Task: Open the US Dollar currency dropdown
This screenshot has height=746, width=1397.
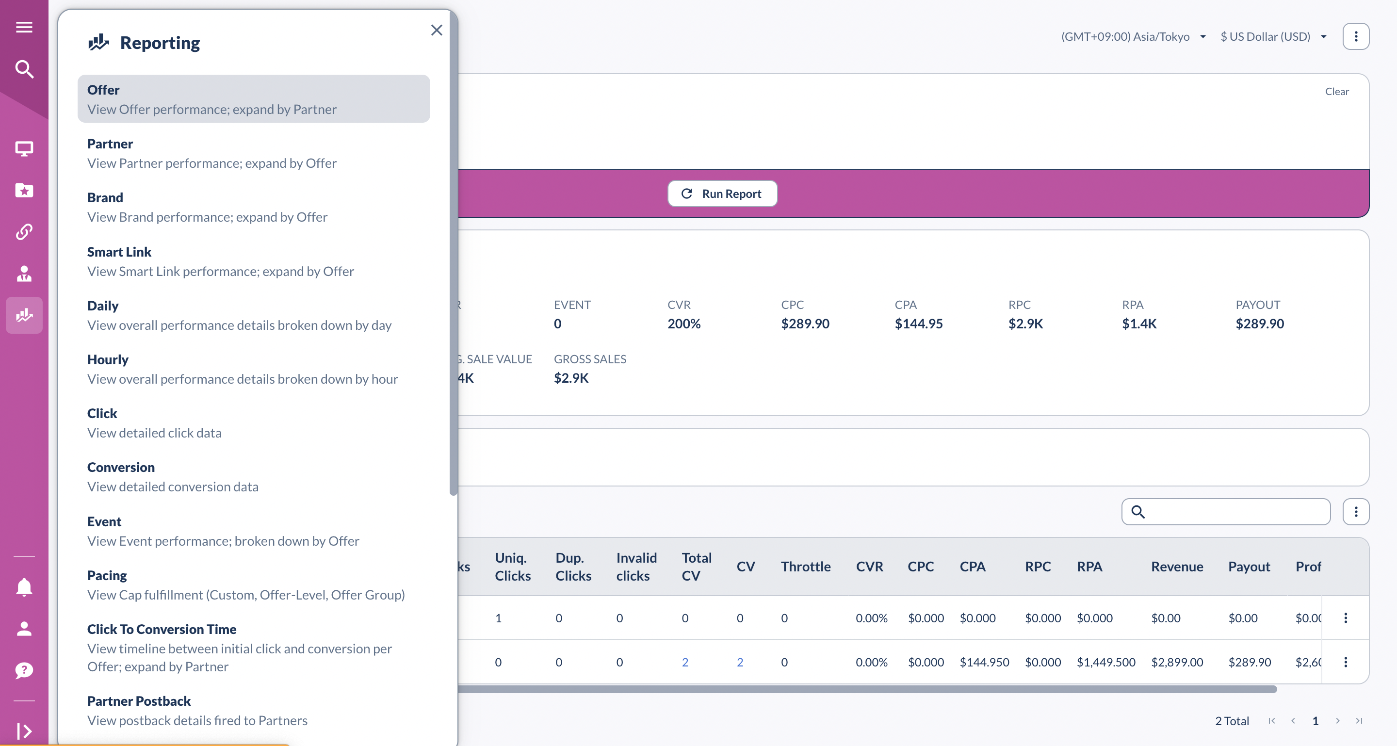Action: [1273, 36]
